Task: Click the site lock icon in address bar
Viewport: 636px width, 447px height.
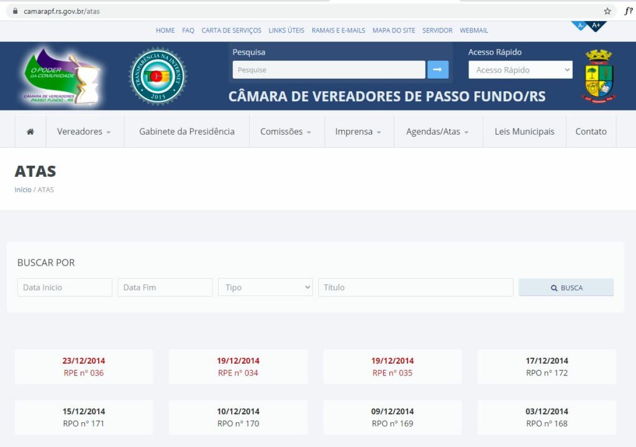Action: coord(16,11)
